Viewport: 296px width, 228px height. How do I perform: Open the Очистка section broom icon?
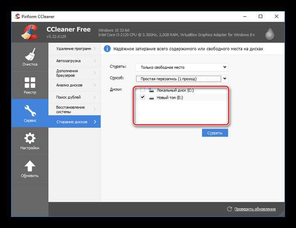(x=30, y=53)
